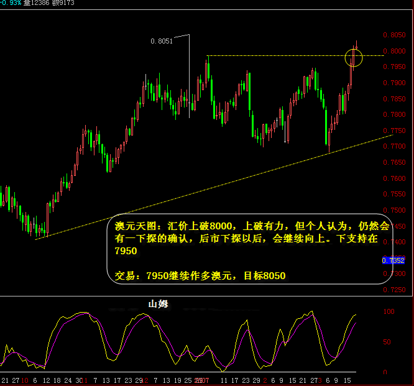Click the 0.8050 price axis label

point(394,35)
